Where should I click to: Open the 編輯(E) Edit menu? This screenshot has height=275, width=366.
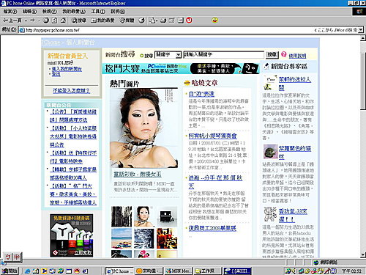coord(29,12)
